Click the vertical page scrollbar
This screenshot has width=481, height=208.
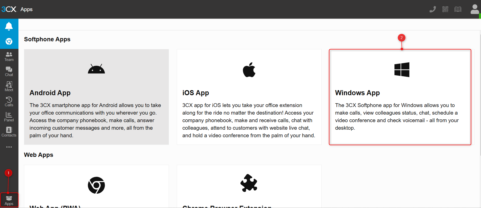pyautogui.click(x=480, y=95)
